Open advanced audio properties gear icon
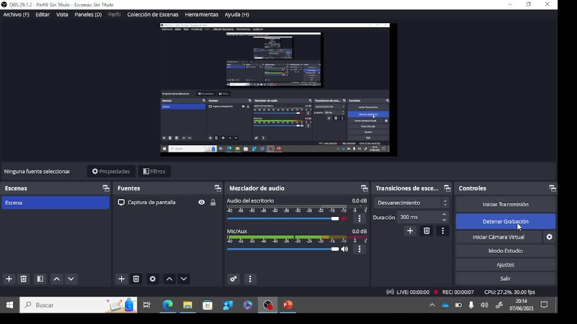The image size is (577, 324). pos(234,279)
